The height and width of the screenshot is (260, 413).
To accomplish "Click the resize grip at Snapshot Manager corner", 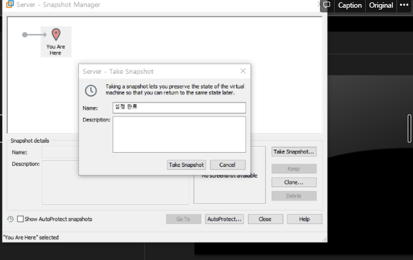I will point(325,239).
